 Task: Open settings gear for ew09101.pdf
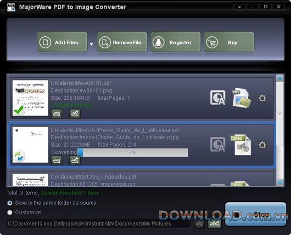[x=262, y=98]
